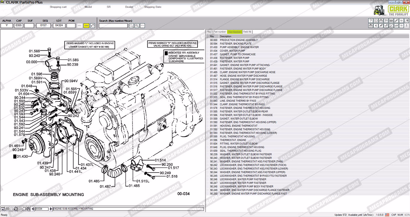Image resolution: width=410 pixels, height=217 pixels.
Task: Click the Description column header
Action: tap(314, 36)
